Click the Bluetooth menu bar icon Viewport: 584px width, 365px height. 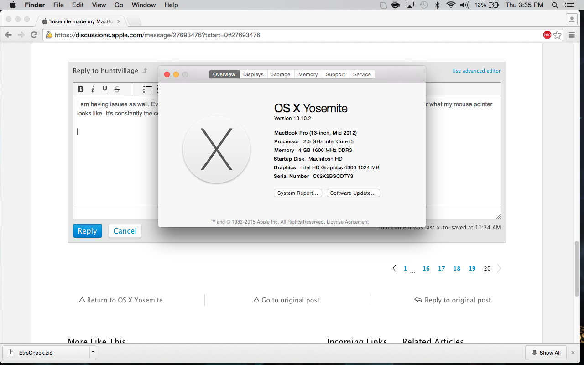point(437,5)
